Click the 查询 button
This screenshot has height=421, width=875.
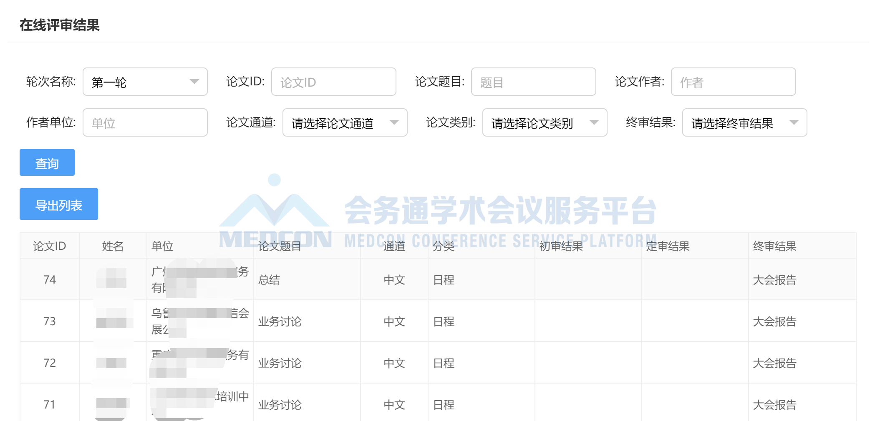47,162
